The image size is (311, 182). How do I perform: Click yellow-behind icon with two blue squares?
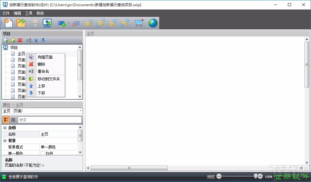coord(125,23)
